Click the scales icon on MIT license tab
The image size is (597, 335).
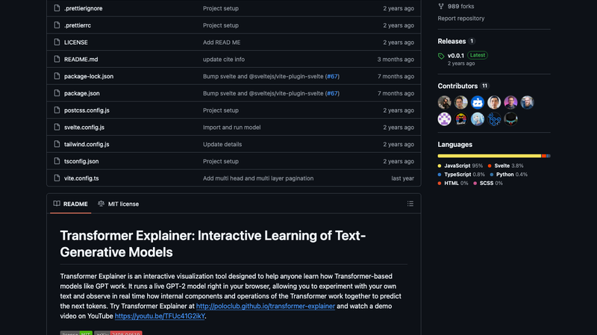click(101, 204)
